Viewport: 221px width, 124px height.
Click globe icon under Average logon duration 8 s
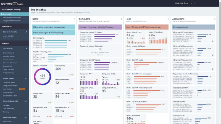[x=34, y=116]
